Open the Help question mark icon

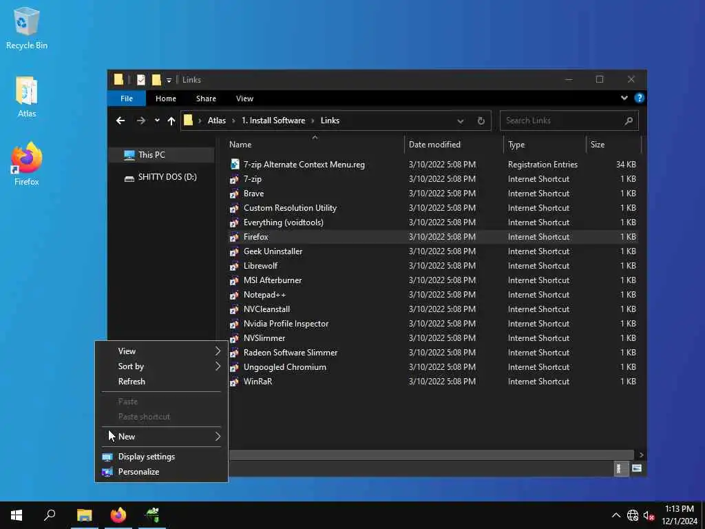(639, 98)
